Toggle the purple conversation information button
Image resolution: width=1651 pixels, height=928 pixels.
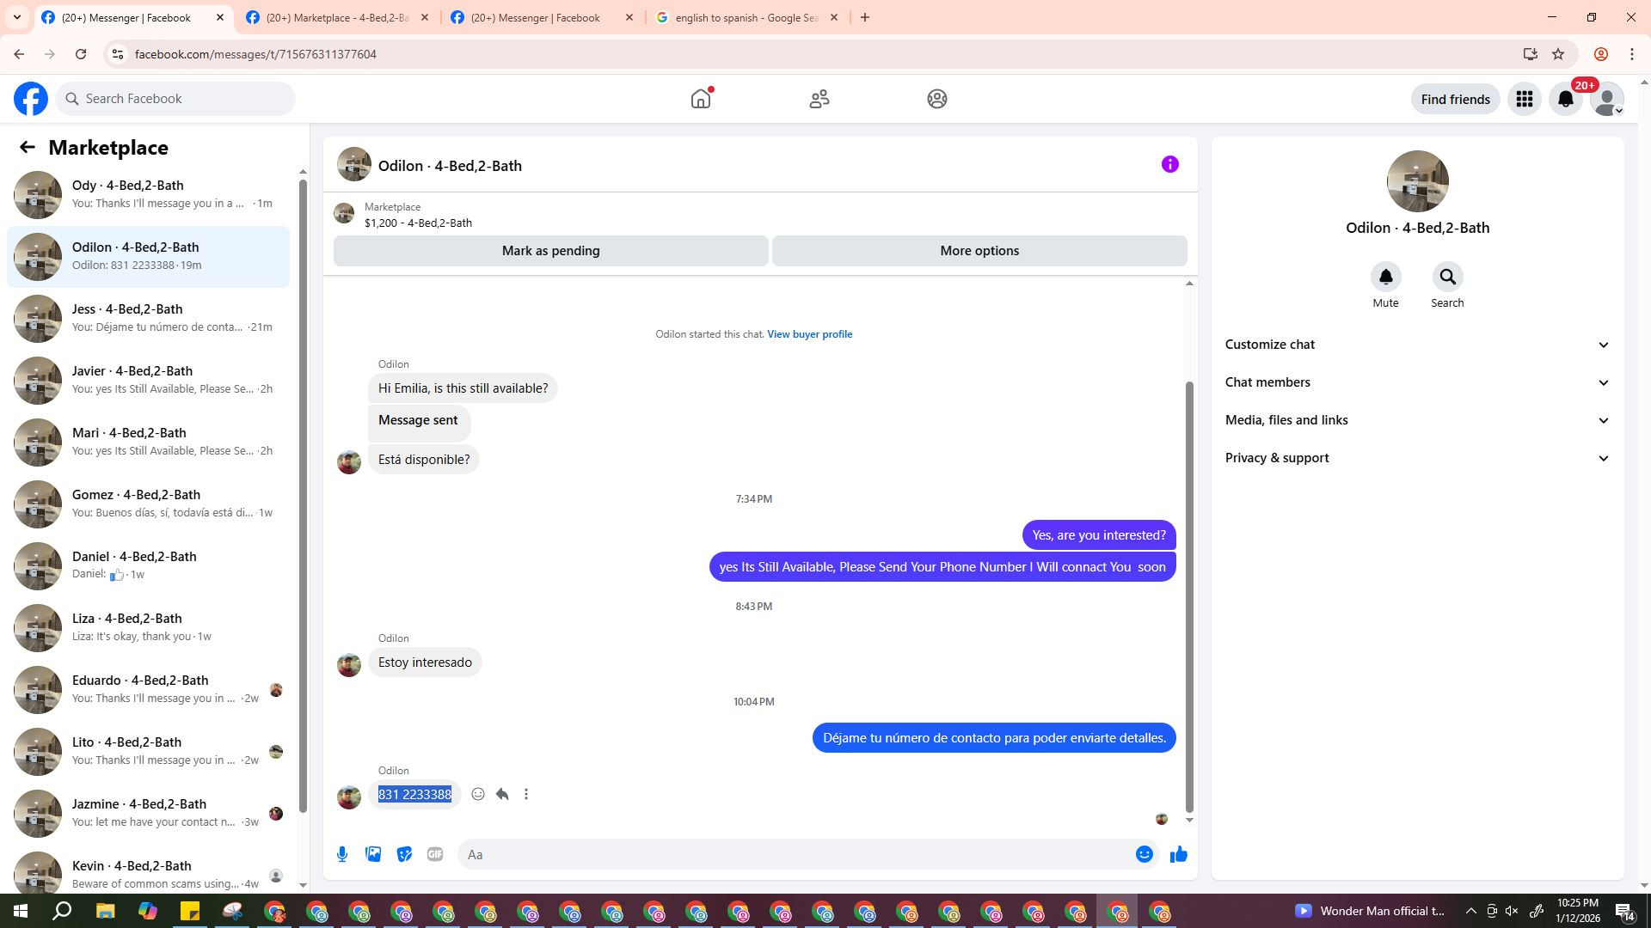click(x=1169, y=164)
